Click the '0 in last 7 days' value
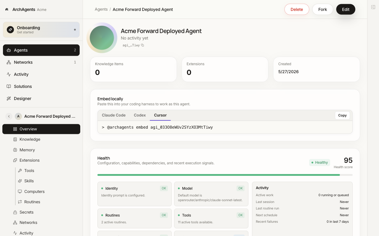Viewport: 379px width, 236px height. (x=338, y=222)
